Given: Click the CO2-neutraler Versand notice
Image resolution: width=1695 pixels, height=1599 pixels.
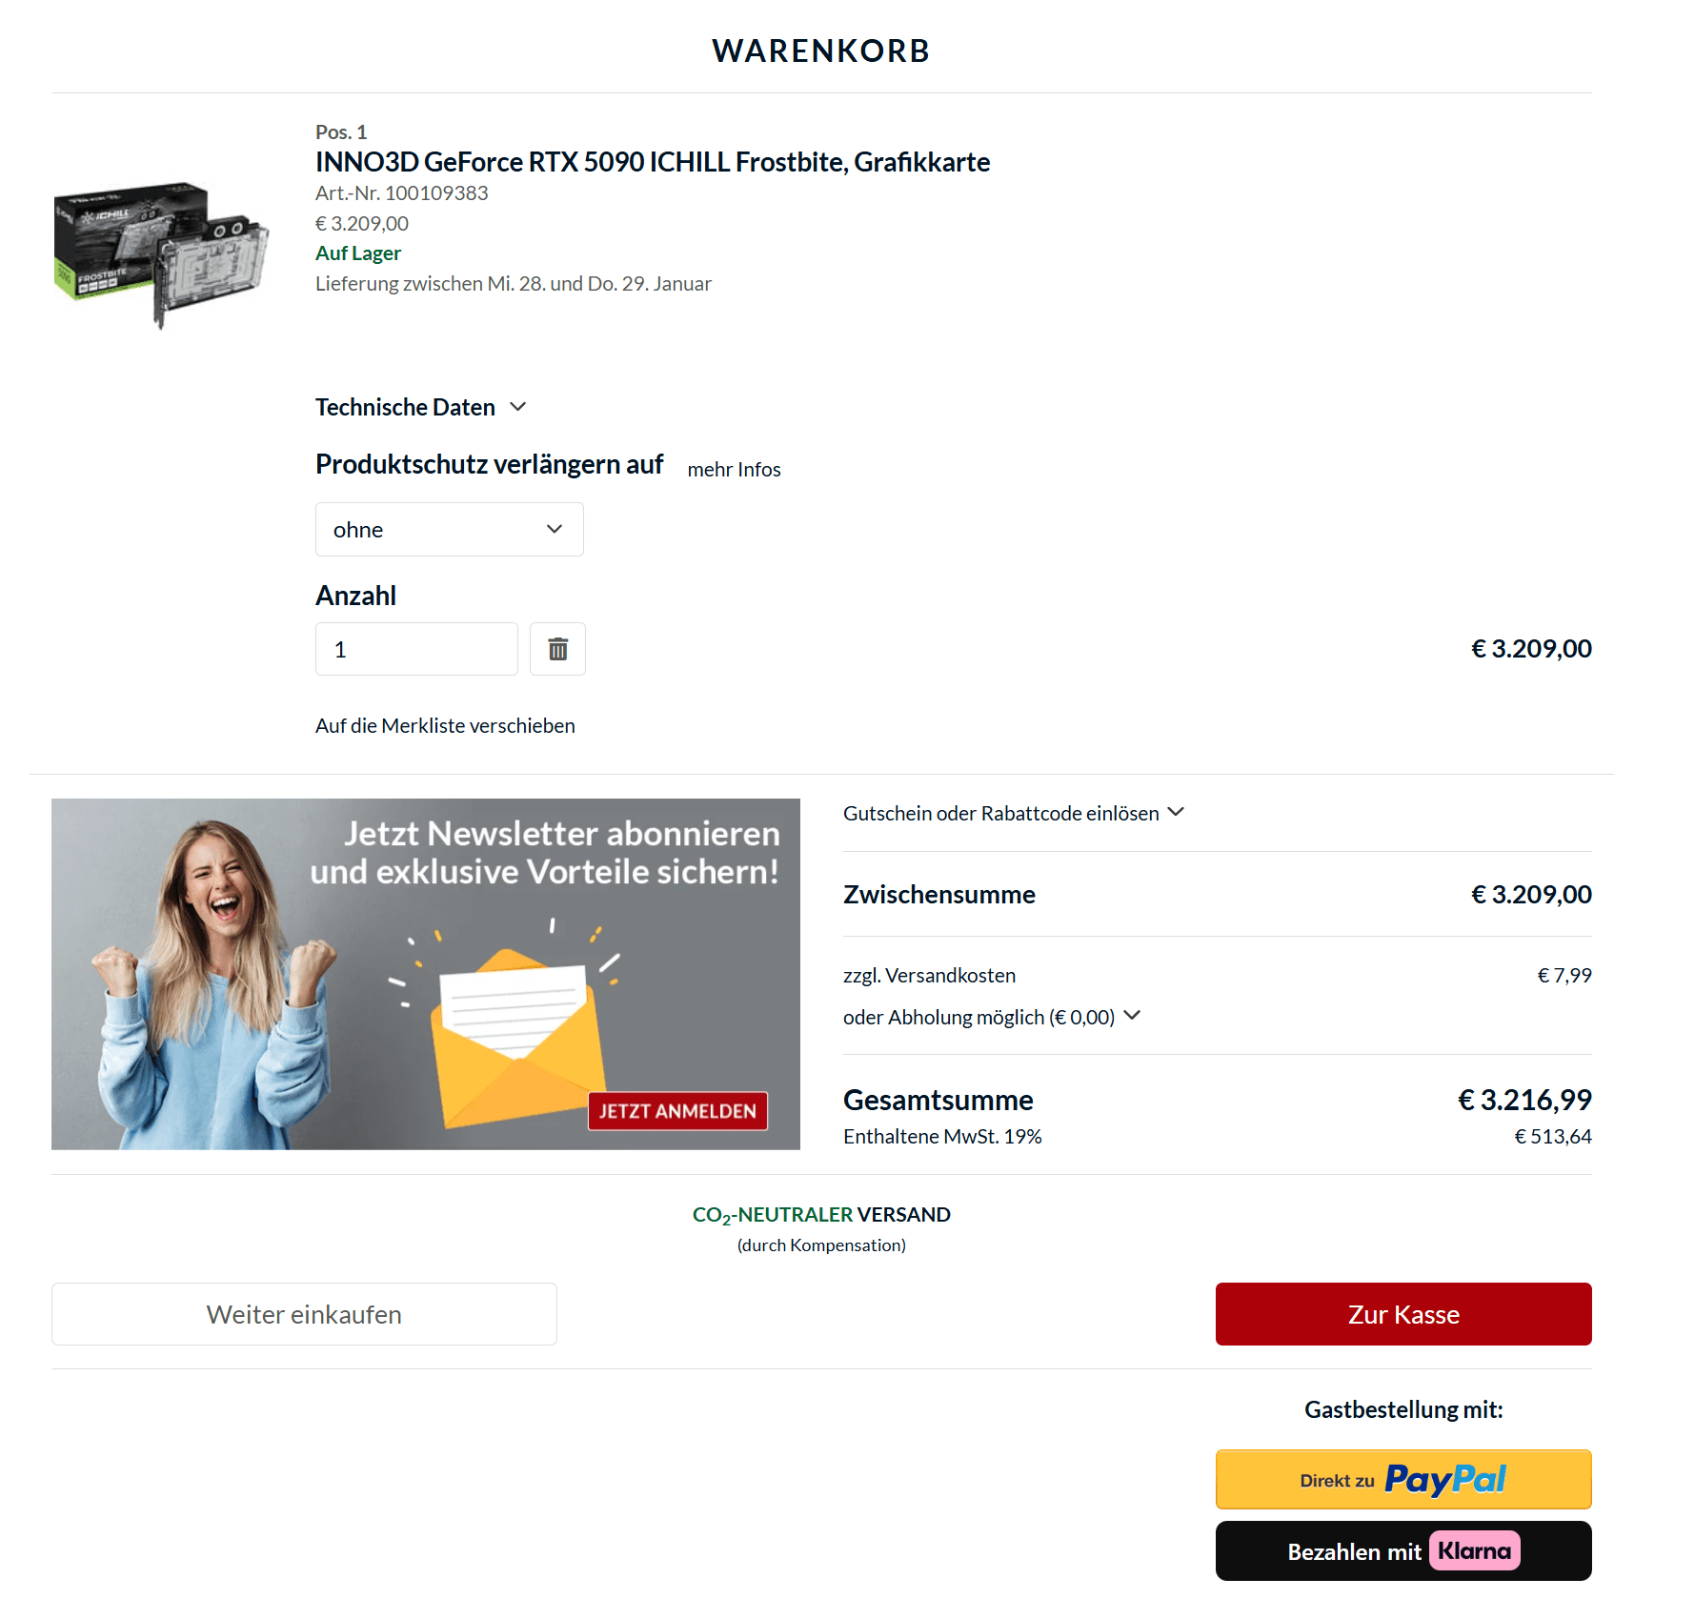Looking at the screenshot, I should pyautogui.click(x=821, y=1228).
